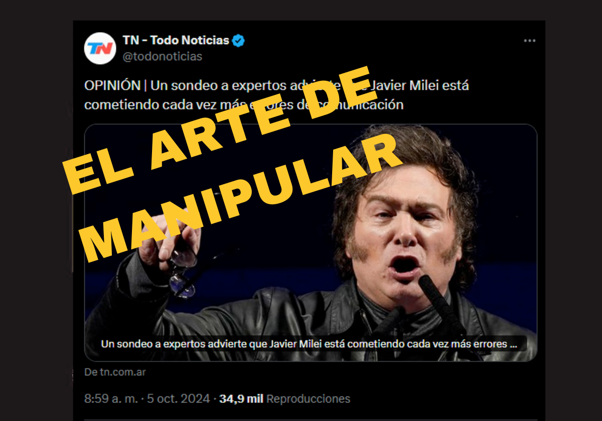The image size is (602, 421).
Task: Open the article card photo
Action: tap(311, 242)
